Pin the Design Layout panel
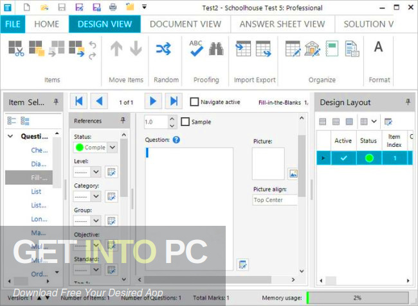Viewport: 418px width, 306px height. click(x=408, y=102)
